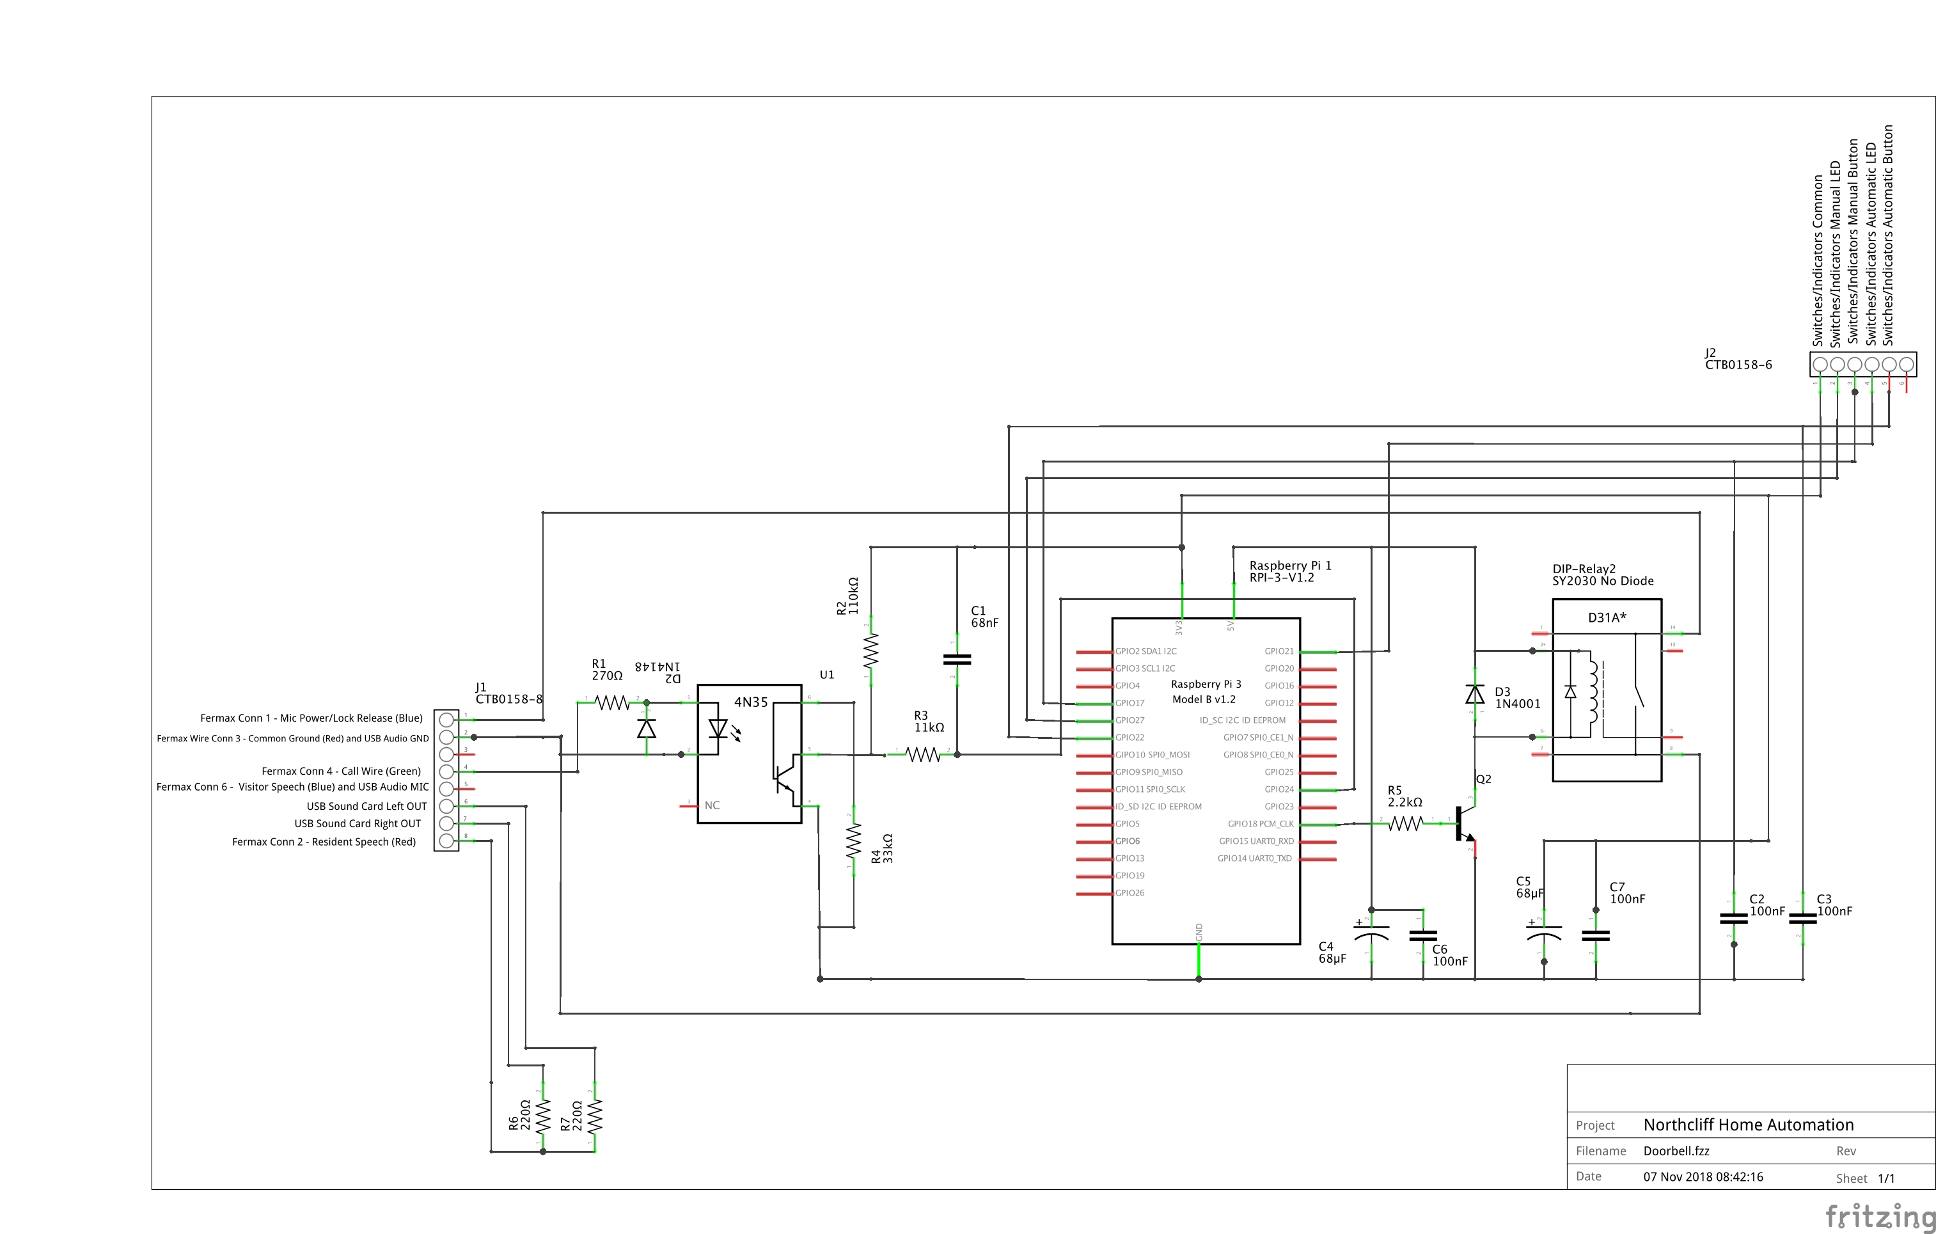1936x1234 pixels.
Task: Click the D3 1N4001 diode symbol
Action: point(1474,694)
